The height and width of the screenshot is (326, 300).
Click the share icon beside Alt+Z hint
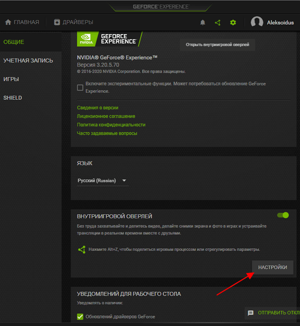click(x=81, y=249)
